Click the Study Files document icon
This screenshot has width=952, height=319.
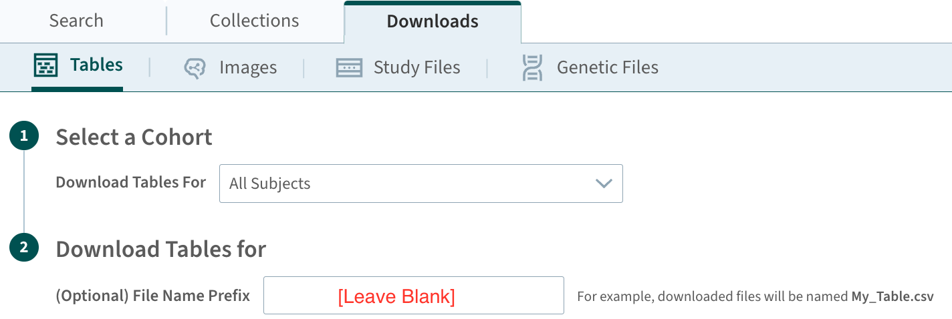pos(349,68)
